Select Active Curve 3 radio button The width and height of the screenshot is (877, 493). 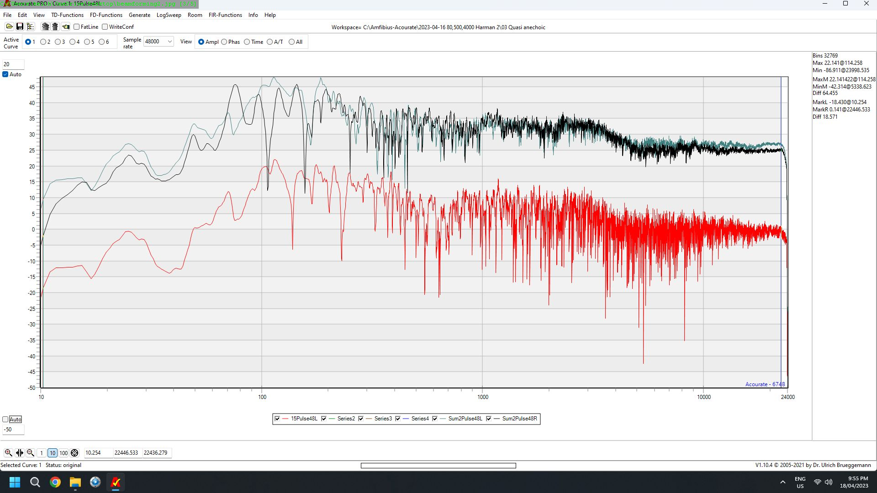[x=58, y=42]
